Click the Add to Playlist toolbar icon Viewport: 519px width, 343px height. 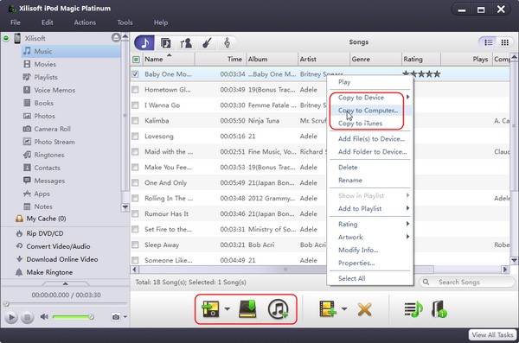(x=413, y=309)
